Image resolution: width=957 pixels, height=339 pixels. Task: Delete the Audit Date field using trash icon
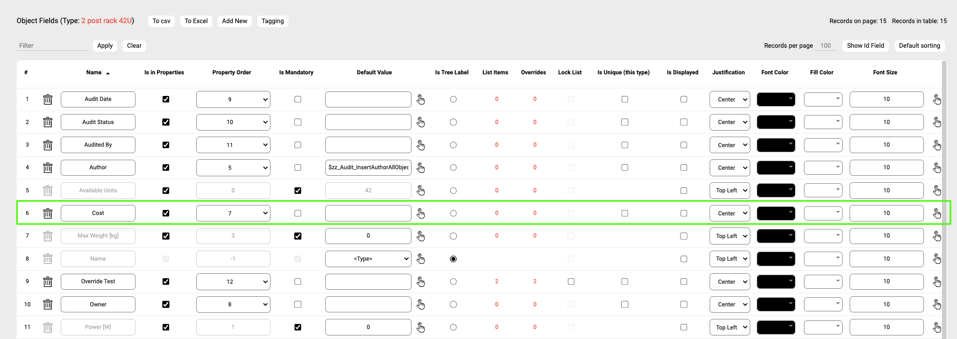pyautogui.click(x=48, y=99)
